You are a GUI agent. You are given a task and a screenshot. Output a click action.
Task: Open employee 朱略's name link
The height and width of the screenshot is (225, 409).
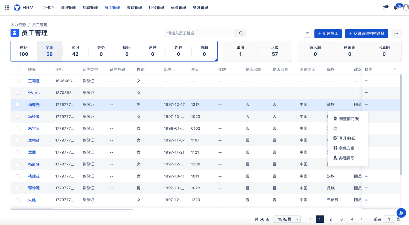(x=32, y=200)
